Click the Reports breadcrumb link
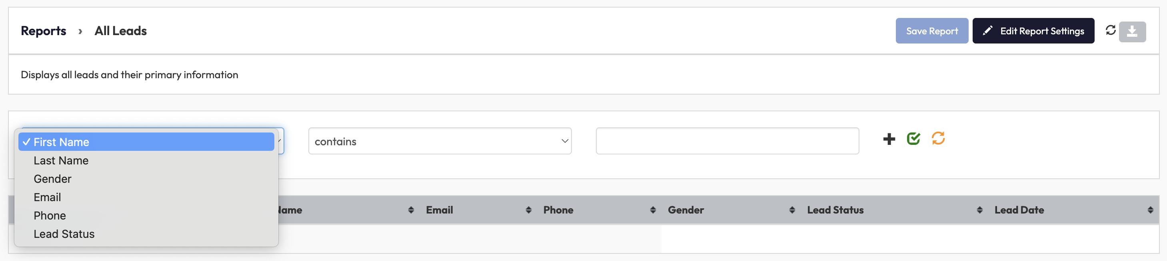This screenshot has height=261, width=1167. [x=44, y=31]
